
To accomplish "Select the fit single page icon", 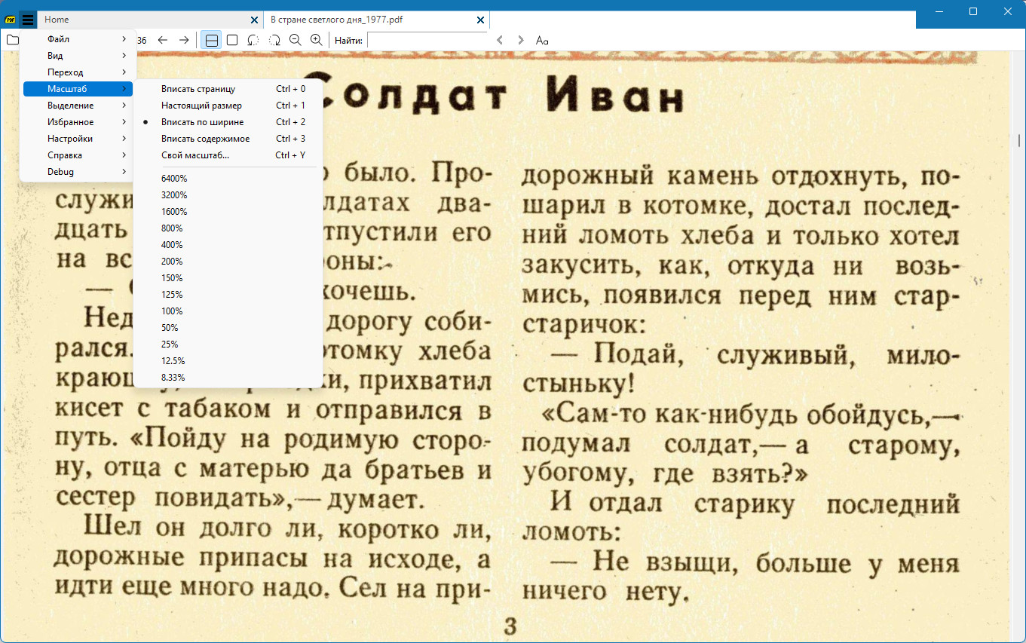I will [x=232, y=40].
